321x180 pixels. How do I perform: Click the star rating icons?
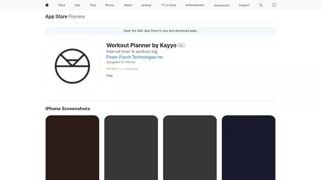click(112, 69)
